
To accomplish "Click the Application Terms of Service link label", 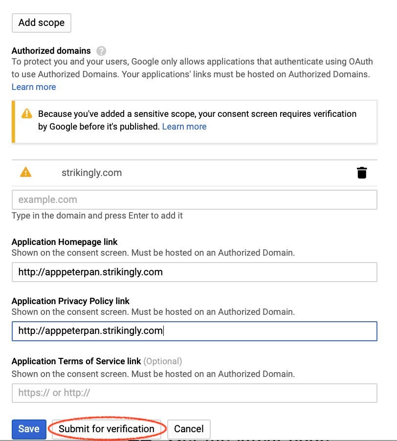I will [76, 361].
